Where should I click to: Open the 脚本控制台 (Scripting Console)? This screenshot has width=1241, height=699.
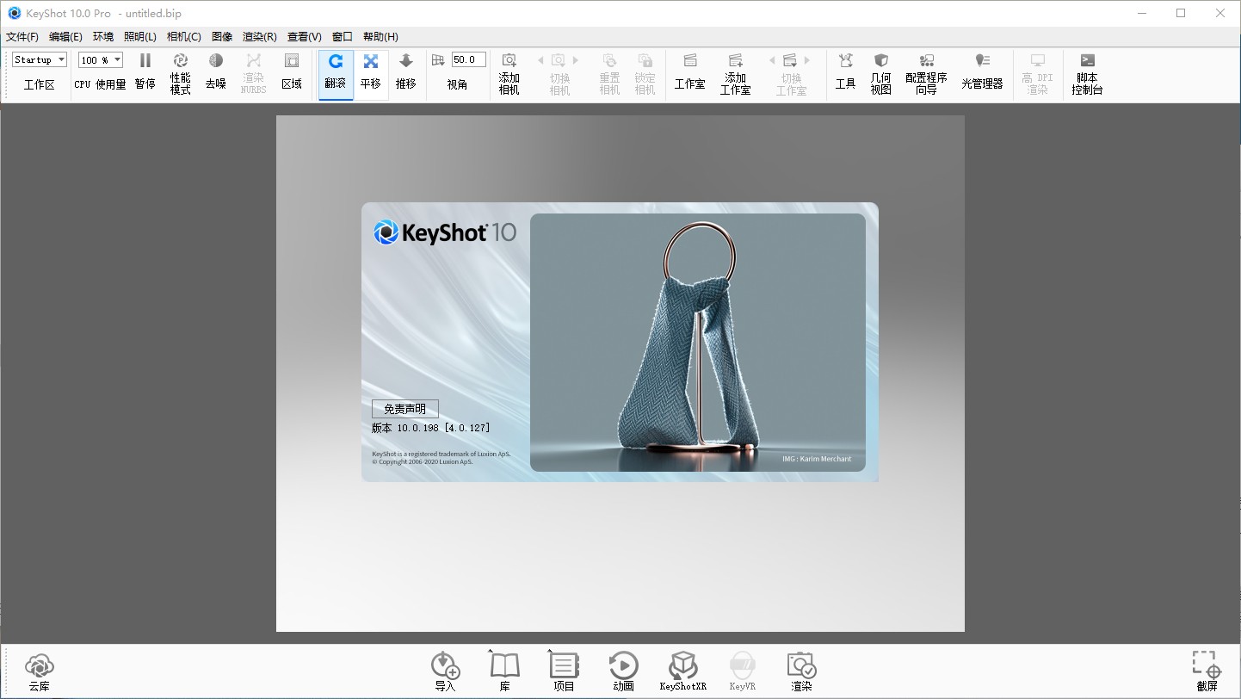(1086, 73)
